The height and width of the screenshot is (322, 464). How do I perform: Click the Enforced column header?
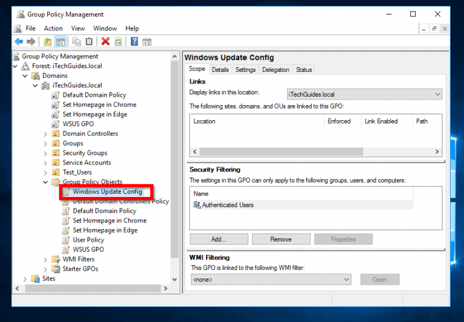[x=343, y=121]
